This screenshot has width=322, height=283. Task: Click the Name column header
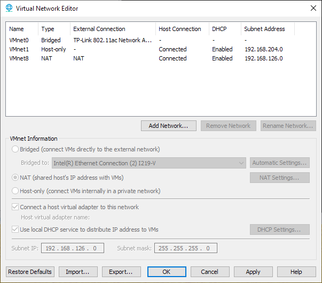[x=22, y=29]
